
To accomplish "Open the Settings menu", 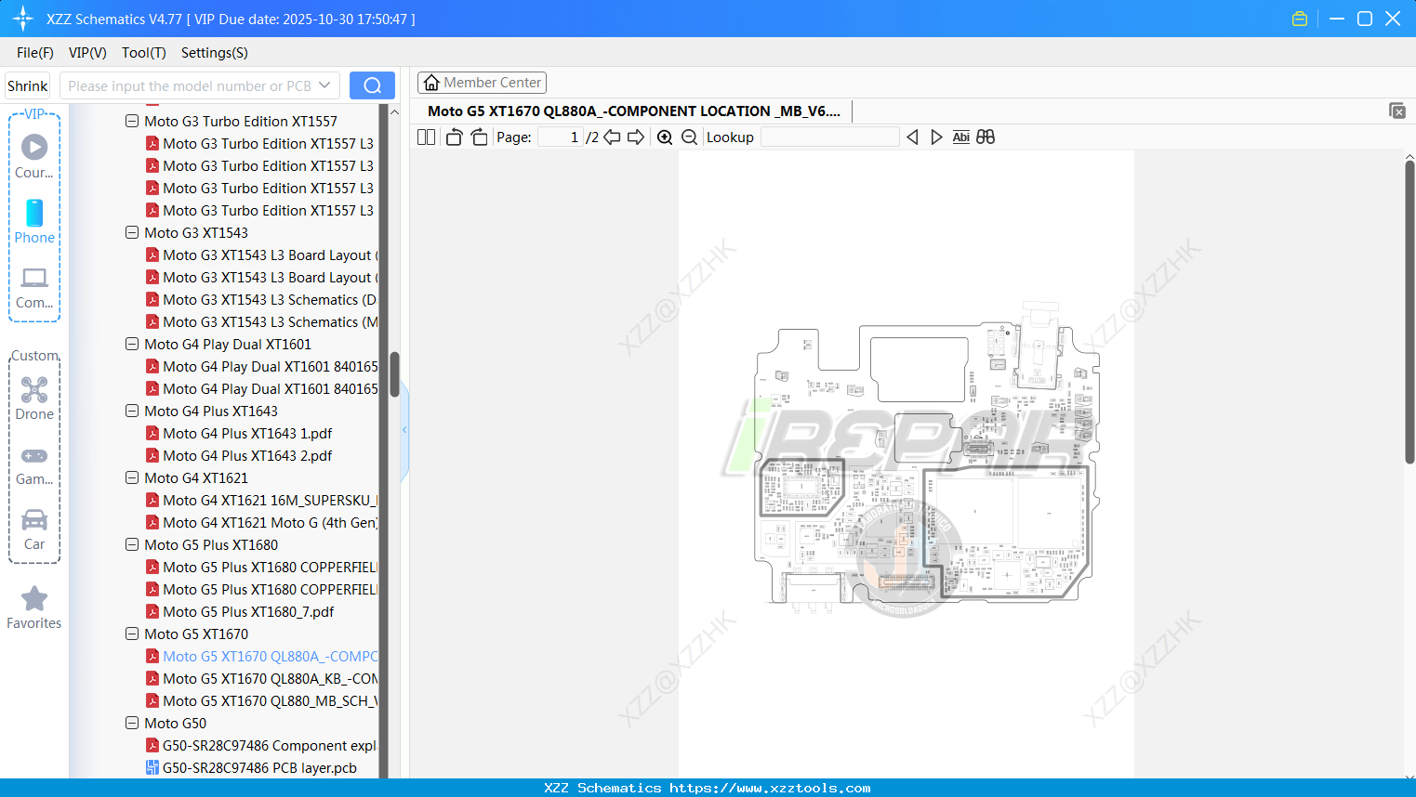I will tap(214, 53).
